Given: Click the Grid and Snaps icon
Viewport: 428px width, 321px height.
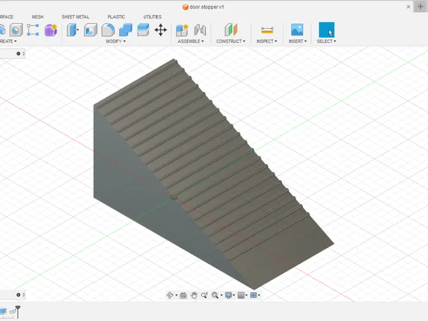Looking at the screenshot, I should pos(241,295).
